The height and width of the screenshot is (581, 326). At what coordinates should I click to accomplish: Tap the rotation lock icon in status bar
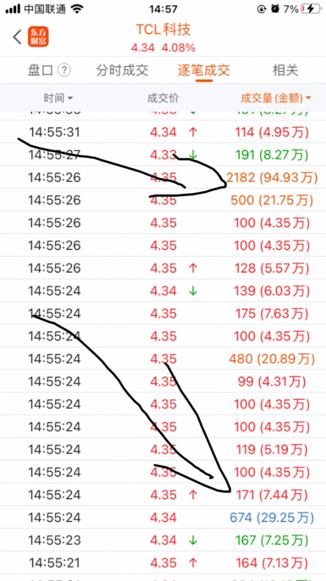pyautogui.click(x=262, y=9)
